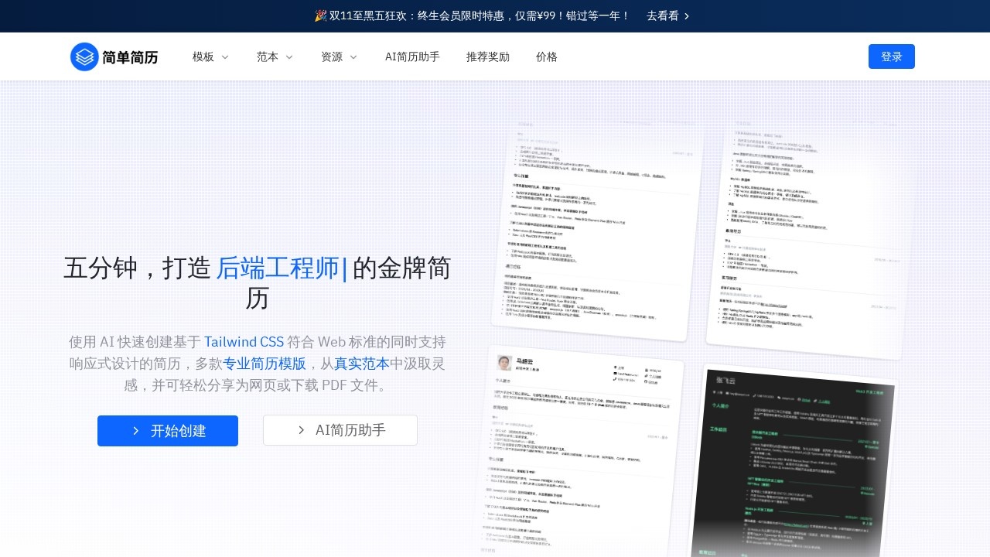This screenshot has height=557, width=990.
Task: Open the Tailwind CSS link
Action: [x=244, y=342]
